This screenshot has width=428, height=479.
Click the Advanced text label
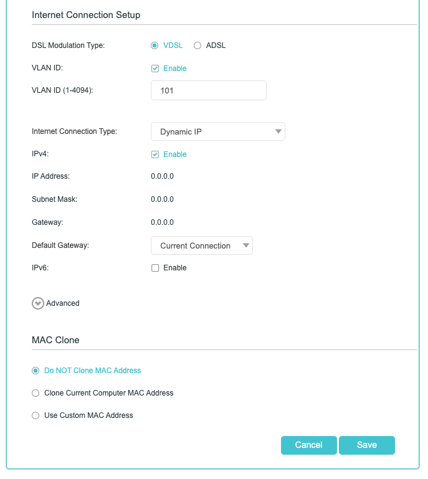(63, 303)
